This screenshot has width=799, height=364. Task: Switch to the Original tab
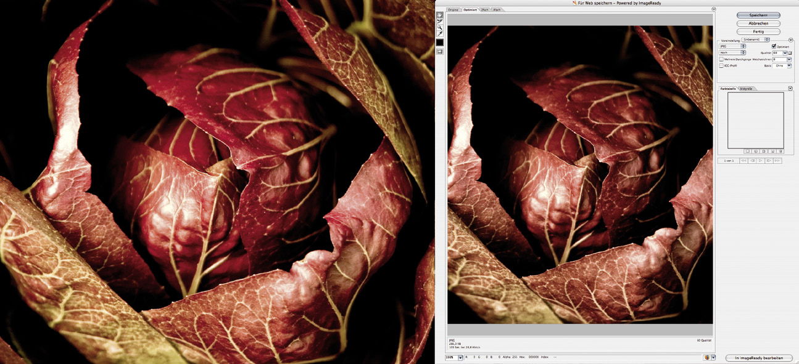tap(453, 10)
